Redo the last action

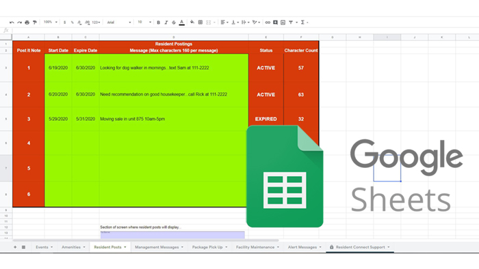click(20, 23)
